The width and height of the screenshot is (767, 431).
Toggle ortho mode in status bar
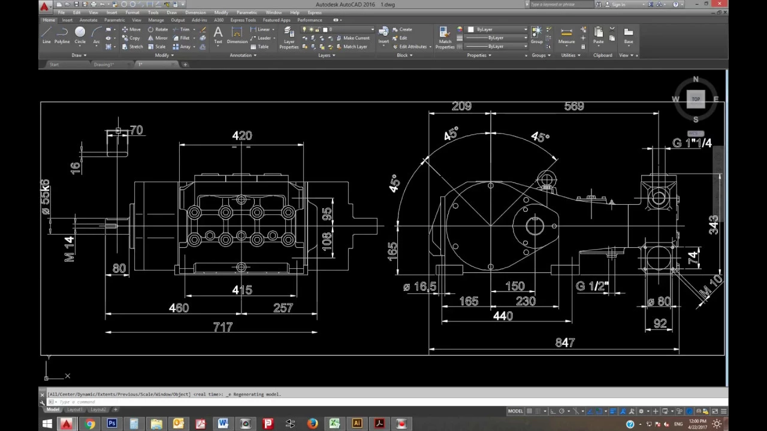tap(553, 411)
